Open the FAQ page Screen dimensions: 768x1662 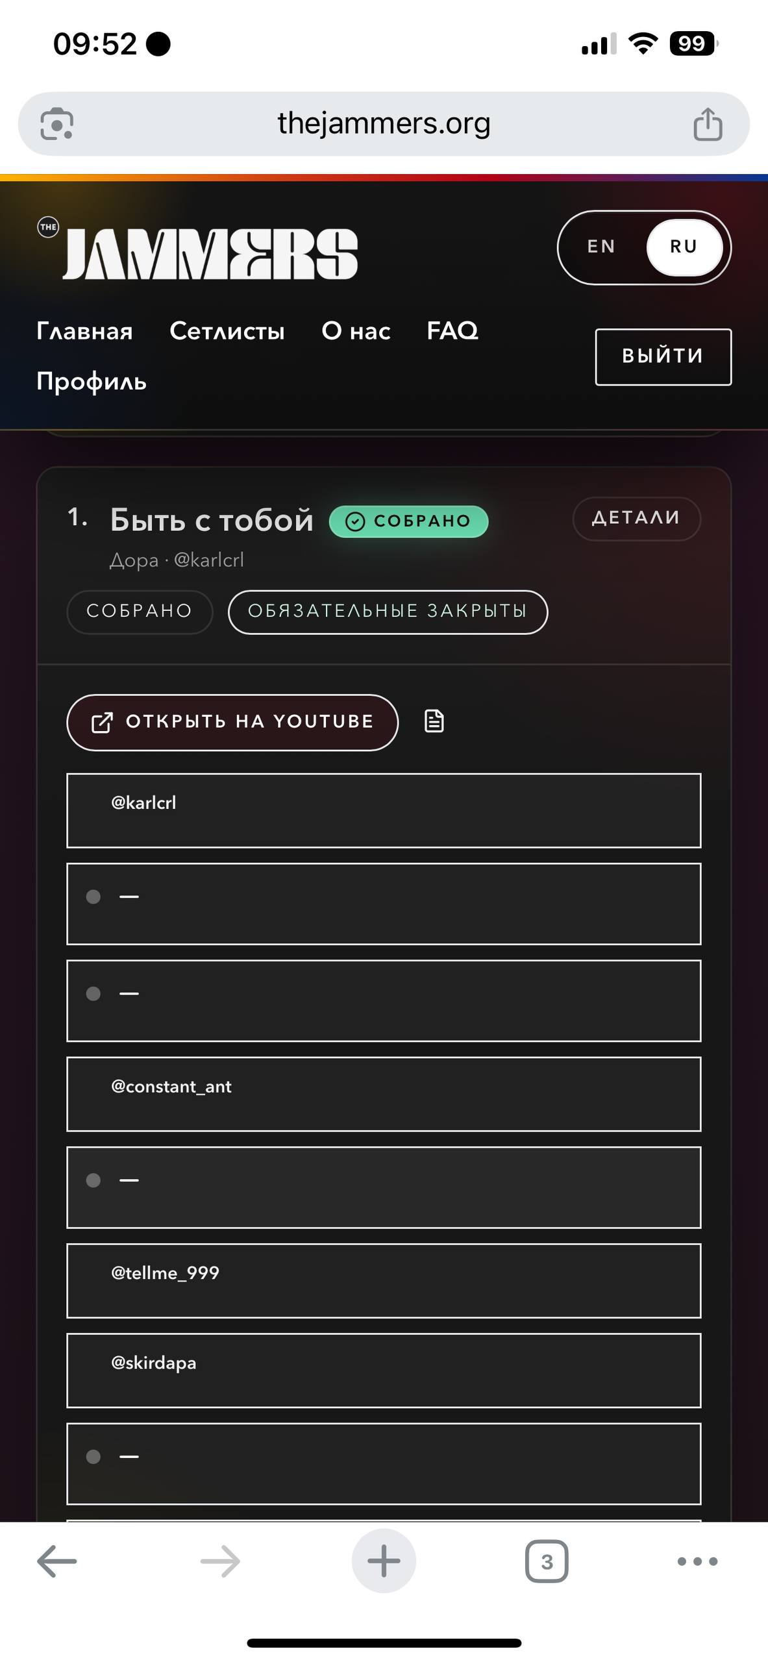point(452,331)
